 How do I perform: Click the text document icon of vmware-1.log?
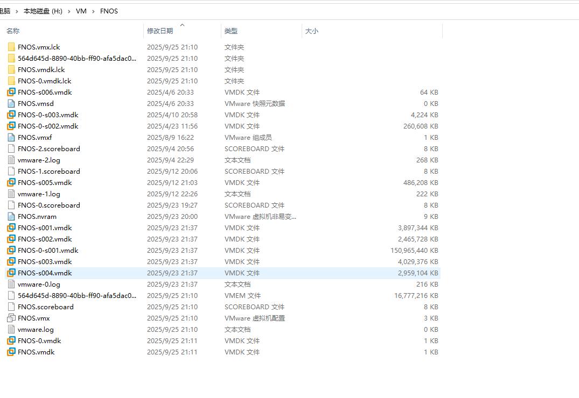(11, 194)
